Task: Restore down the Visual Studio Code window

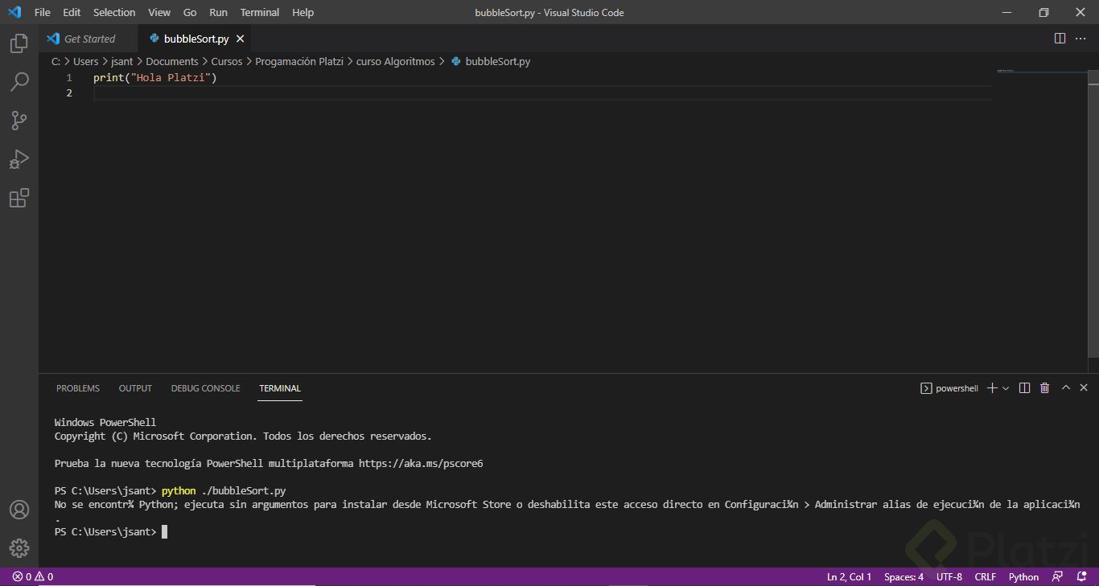Action: (x=1043, y=12)
